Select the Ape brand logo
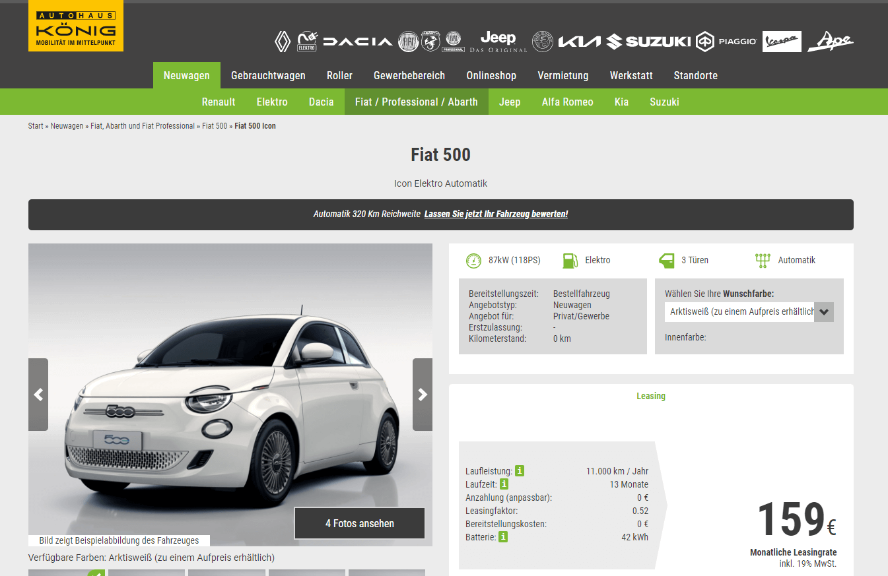 pyautogui.click(x=830, y=42)
